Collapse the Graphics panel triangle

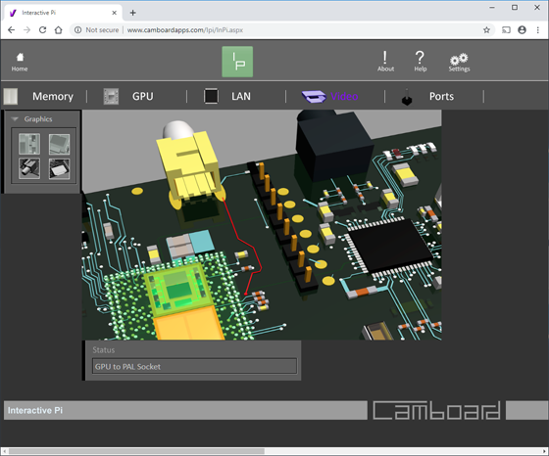pyautogui.click(x=15, y=119)
